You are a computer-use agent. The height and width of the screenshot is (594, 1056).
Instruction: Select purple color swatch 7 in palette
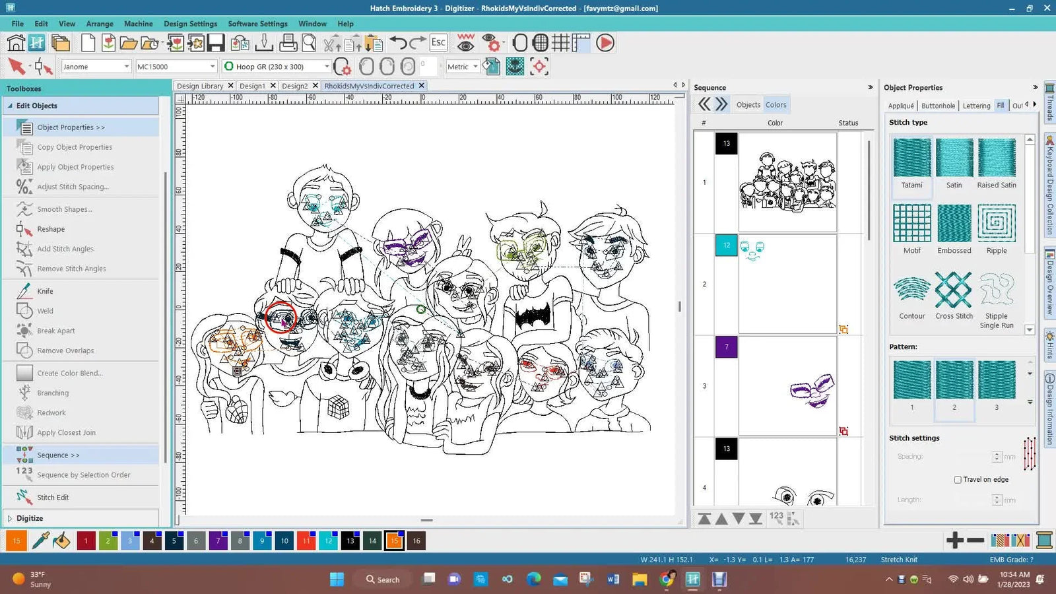[218, 541]
